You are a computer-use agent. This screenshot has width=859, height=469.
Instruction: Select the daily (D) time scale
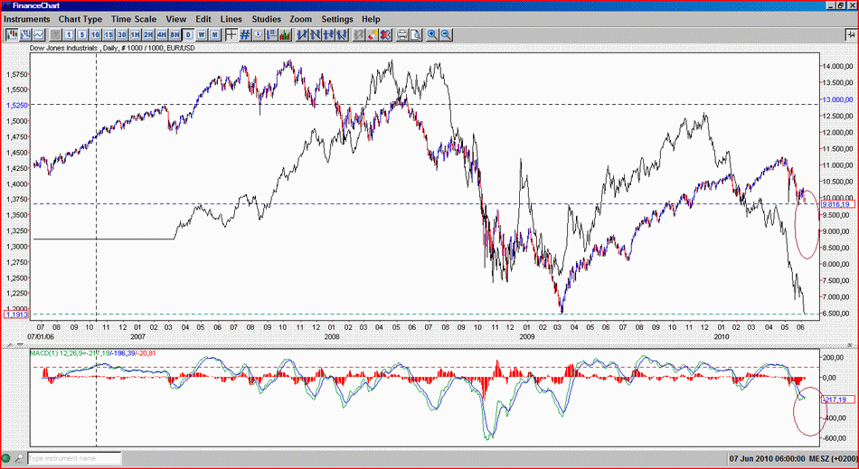click(x=188, y=34)
